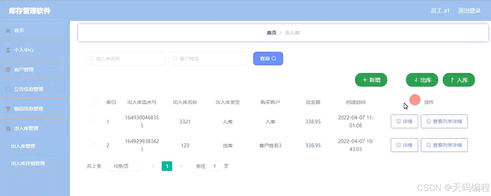Click the down arrow icon on 出库 button

(x=416, y=80)
